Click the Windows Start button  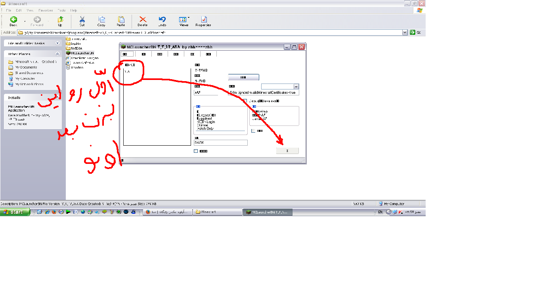(x=15, y=212)
